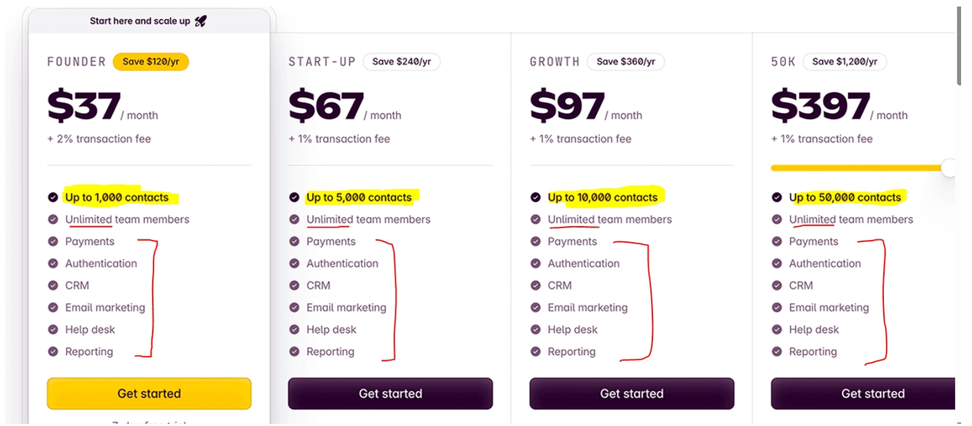Click Get started on the 50K plan

pos(872,393)
